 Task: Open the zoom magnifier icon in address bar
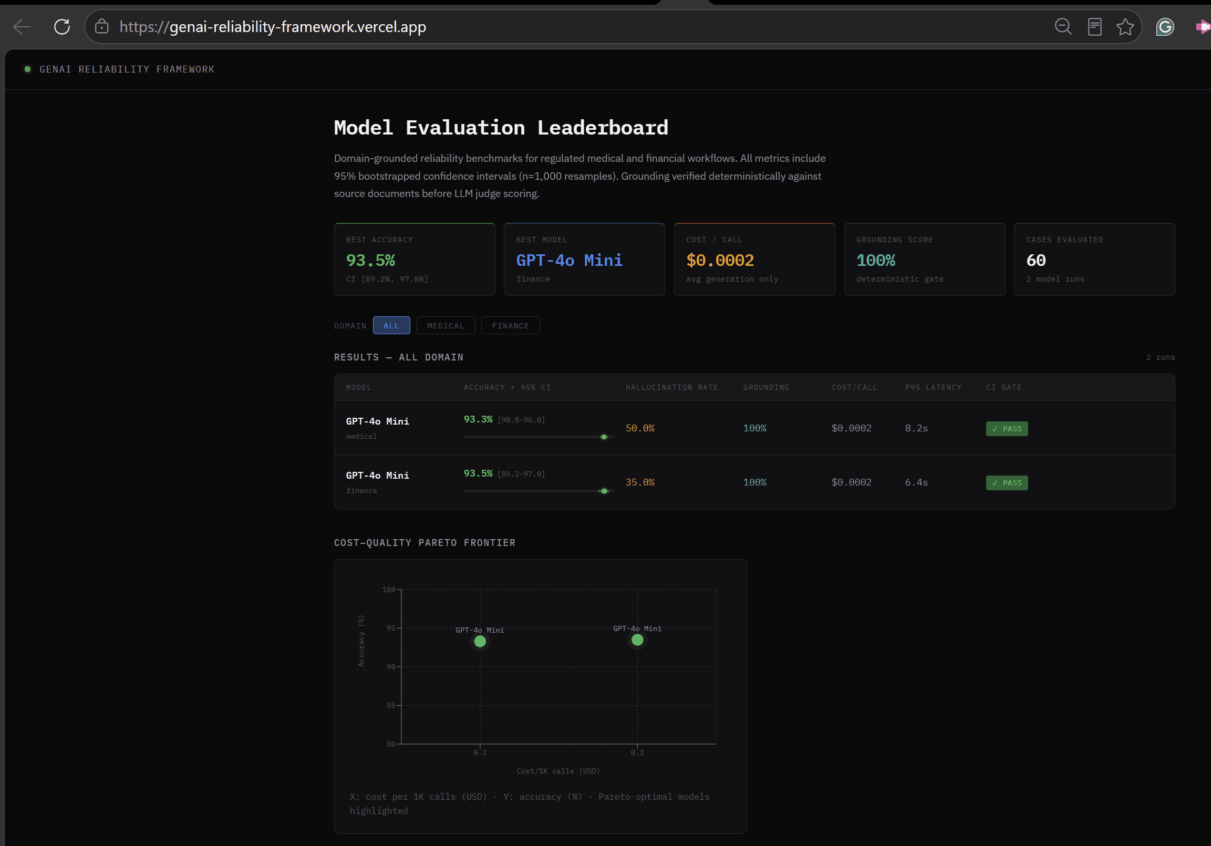coord(1063,26)
